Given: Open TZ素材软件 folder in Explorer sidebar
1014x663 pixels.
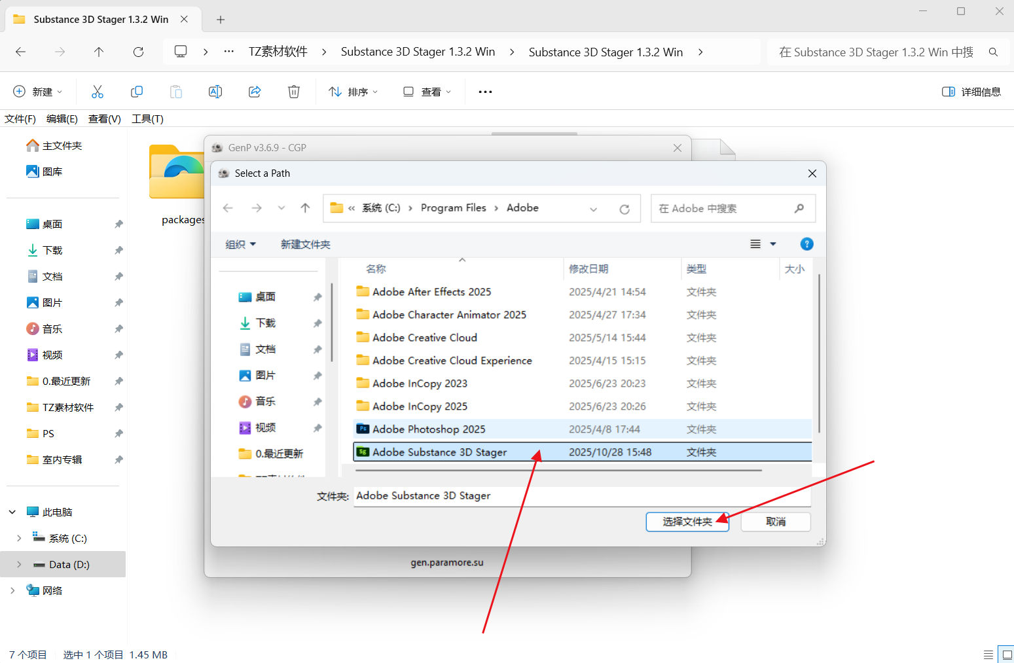Looking at the screenshot, I should (60, 407).
